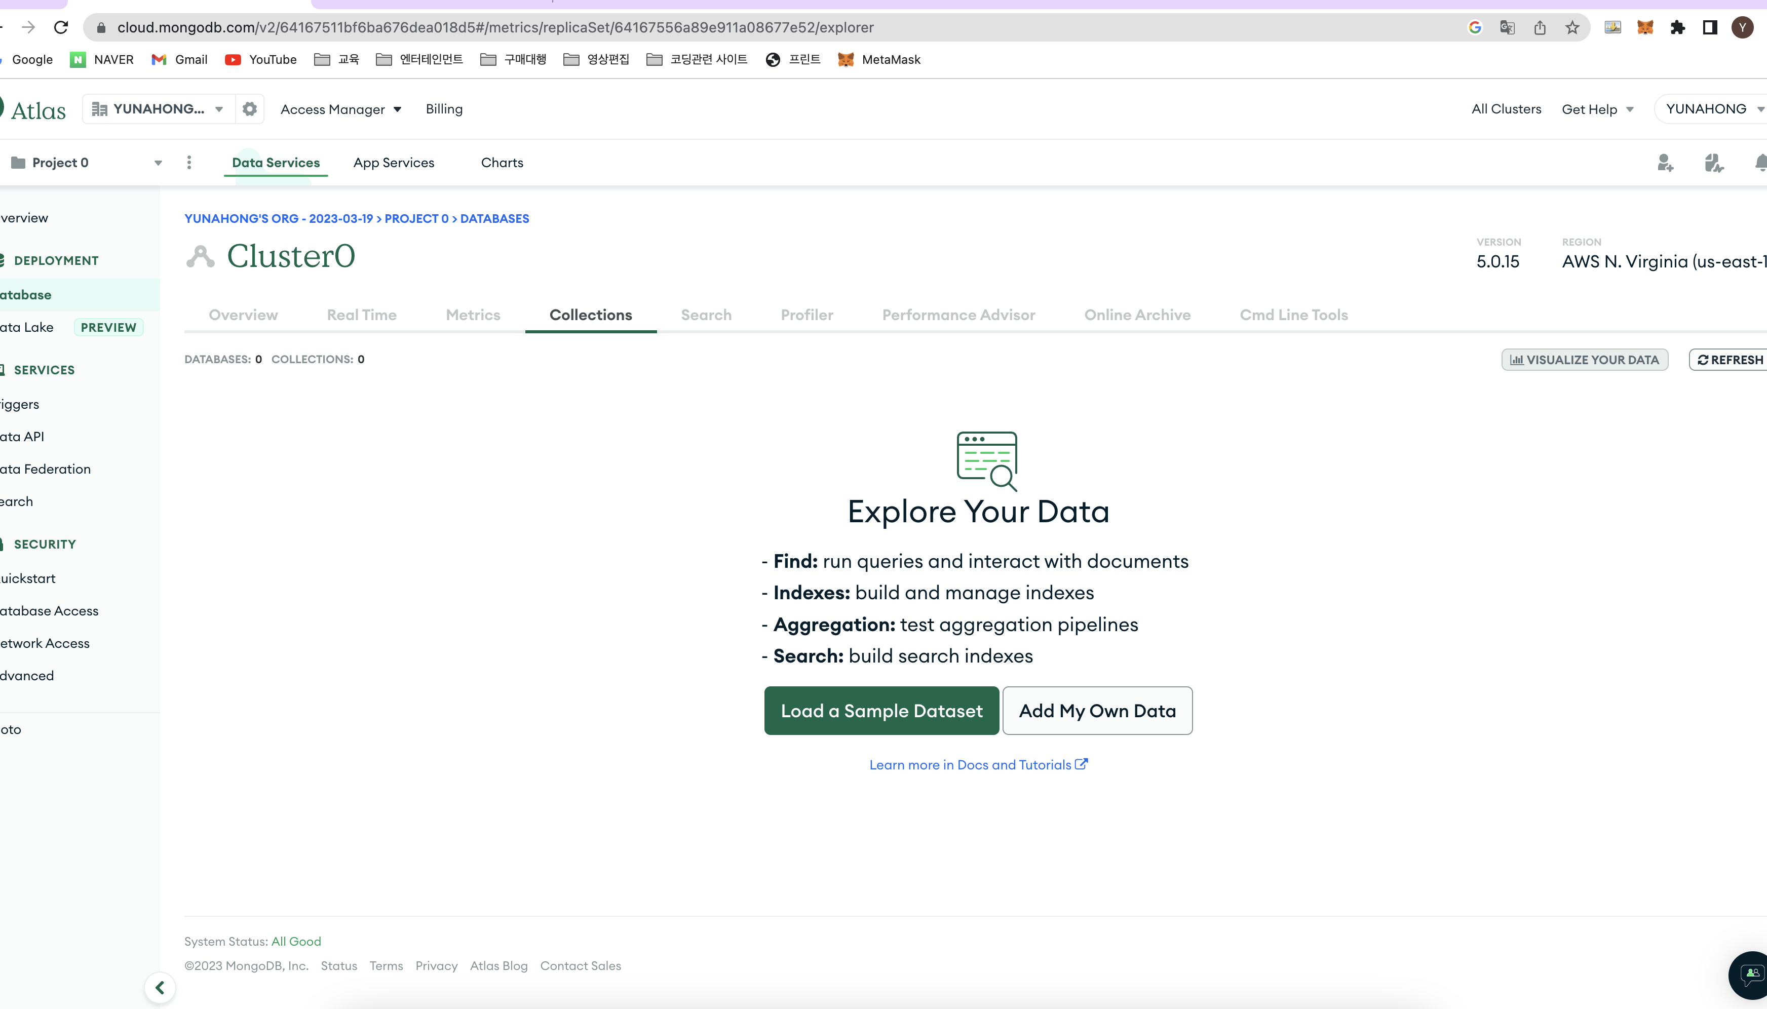Open the 프린트 bookmark
This screenshot has width=1767, height=1009.
(x=793, y=60)
